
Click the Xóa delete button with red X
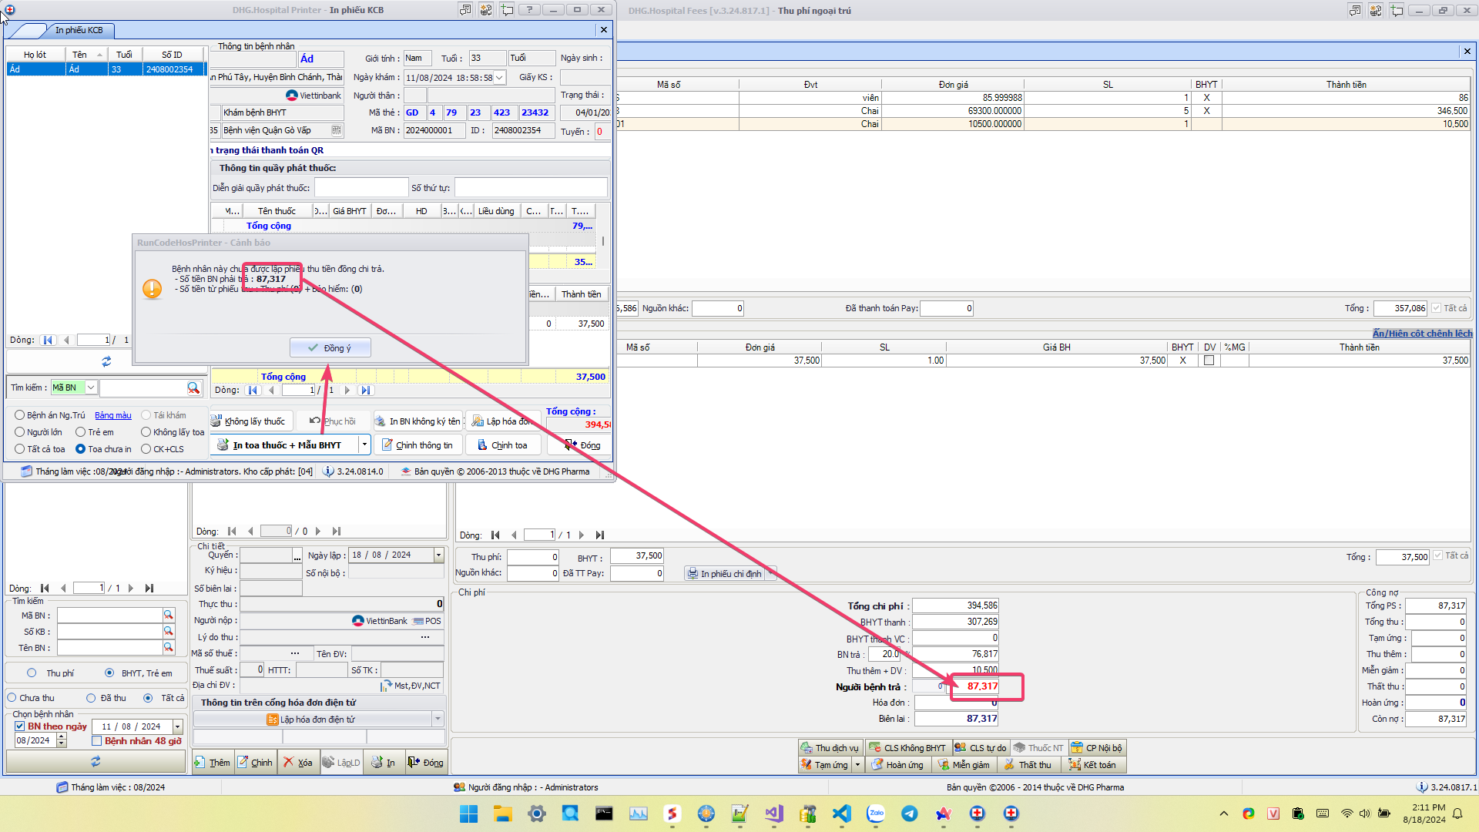[x=297, y=763]
